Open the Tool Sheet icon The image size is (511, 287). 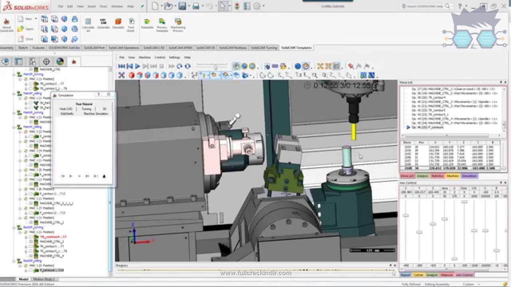pyautogui.click(x=131, y=25)
